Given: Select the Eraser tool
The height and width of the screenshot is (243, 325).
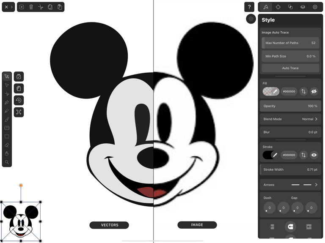Looking at the screenshot, I should [x=7, y=145].
